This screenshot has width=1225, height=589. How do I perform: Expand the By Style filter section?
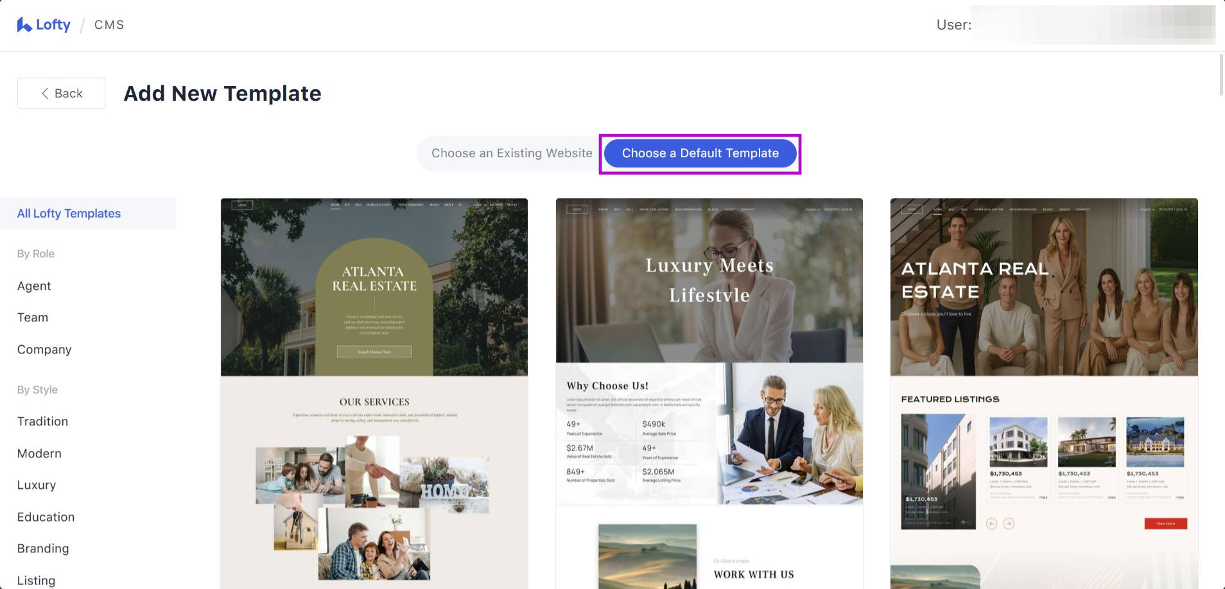click(x=37, y=389)
